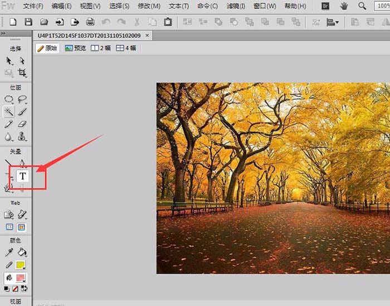Viewport: 390px width, 306px height.
Task: Toggle show slices and hotspots
Action: pyautogui.click(x=22, y=227)
